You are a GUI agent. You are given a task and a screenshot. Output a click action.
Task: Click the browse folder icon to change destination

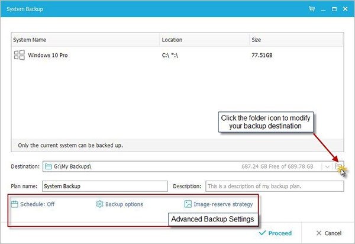tap(338, 166)
